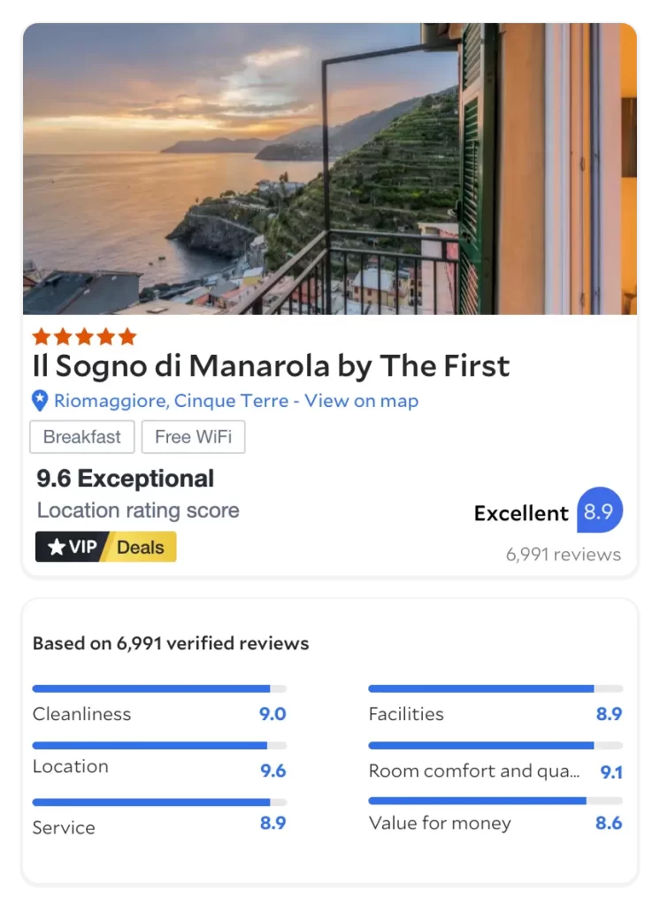Click the Cleanliness rating bar

[159, 688]
